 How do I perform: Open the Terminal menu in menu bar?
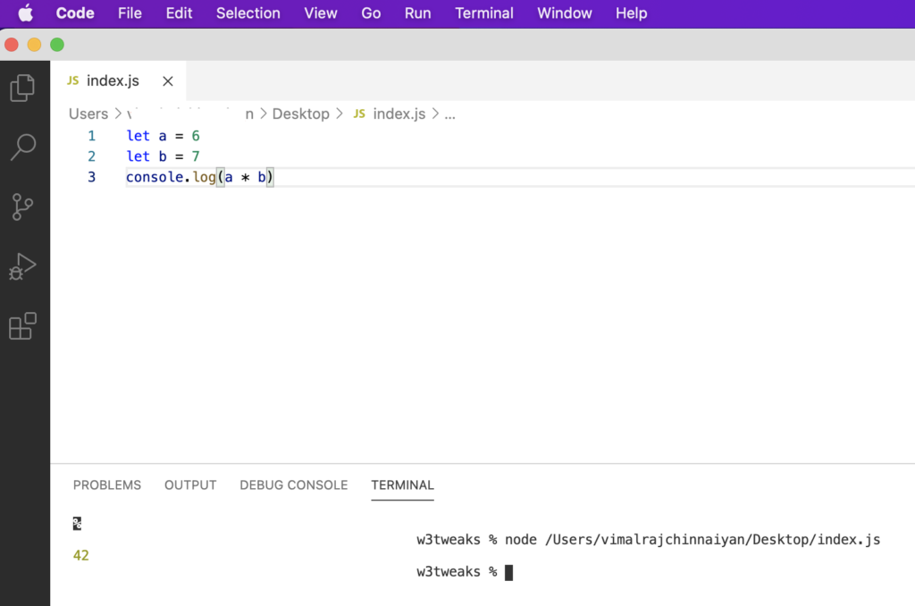(x=483, y=13)
